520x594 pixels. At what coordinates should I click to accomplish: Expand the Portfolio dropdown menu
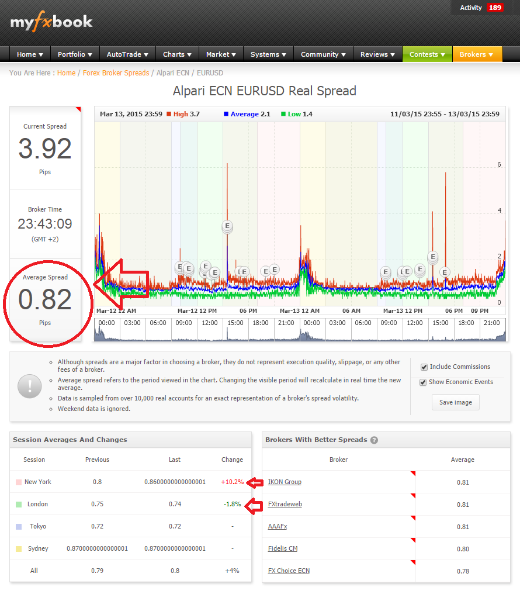coord(75,54)
